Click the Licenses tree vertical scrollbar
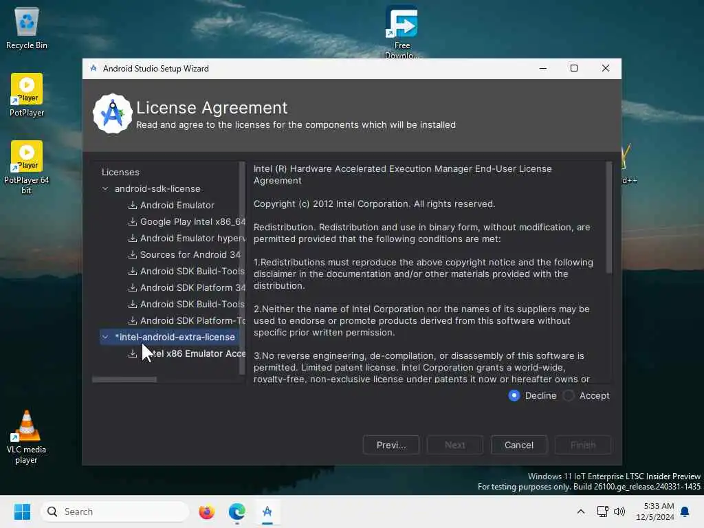Viewport: 704px width, 528px height. point(242,268)
